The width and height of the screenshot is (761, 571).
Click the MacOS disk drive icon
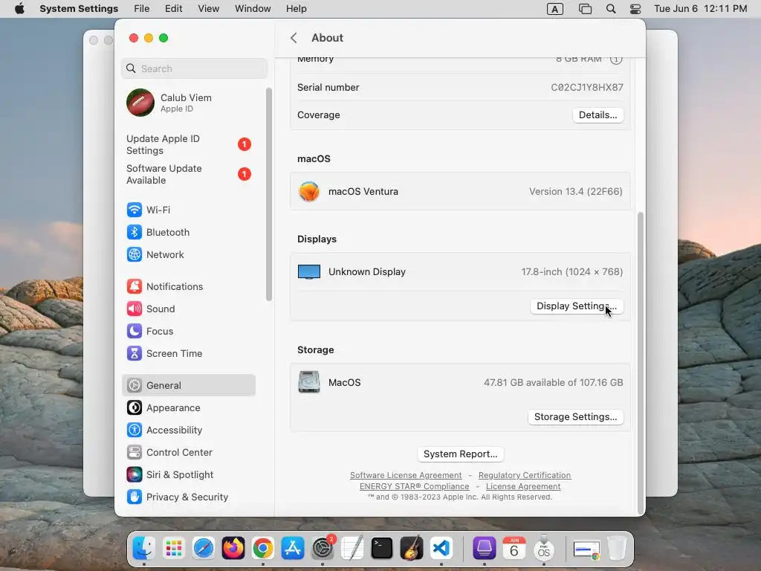pyautogui.click(x=309, y=382)
